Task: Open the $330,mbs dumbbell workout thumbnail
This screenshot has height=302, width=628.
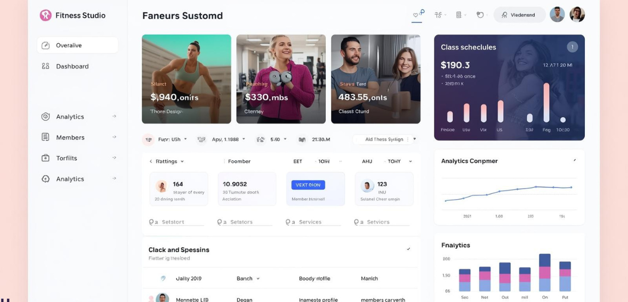Action: 281,79
